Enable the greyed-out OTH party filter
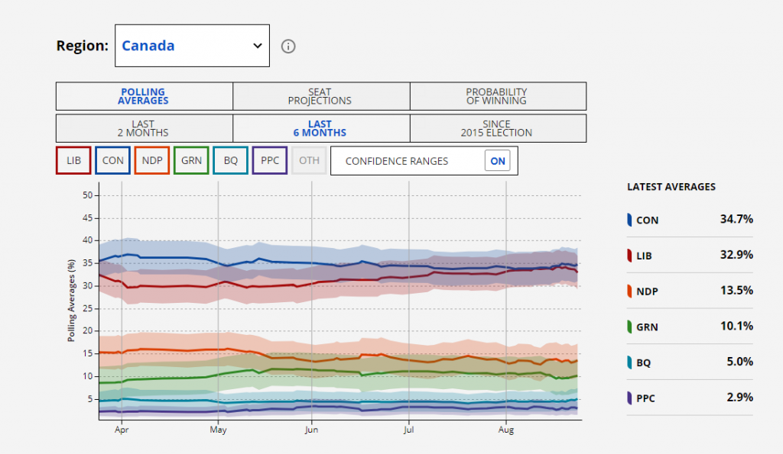The width and height of the screenshot is (783, 454). [309, 161]
